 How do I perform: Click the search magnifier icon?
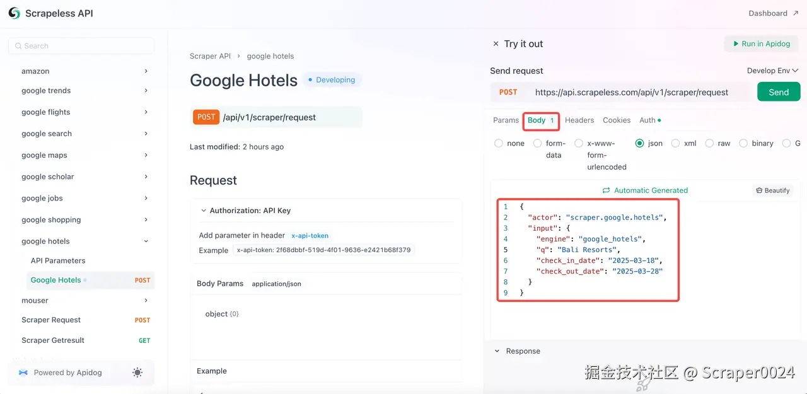click(x=18, y=46)
